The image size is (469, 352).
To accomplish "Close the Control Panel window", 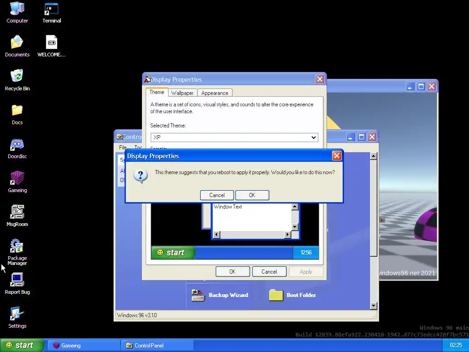I will (x=372, y=137).
